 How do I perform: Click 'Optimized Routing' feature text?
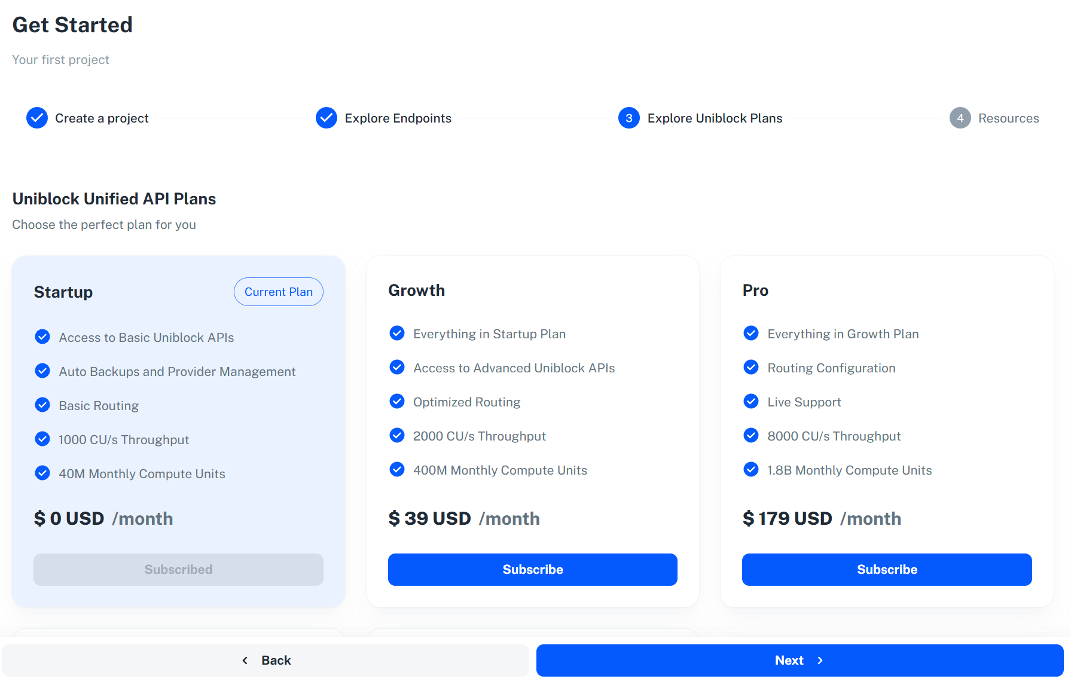pos(466,402)
